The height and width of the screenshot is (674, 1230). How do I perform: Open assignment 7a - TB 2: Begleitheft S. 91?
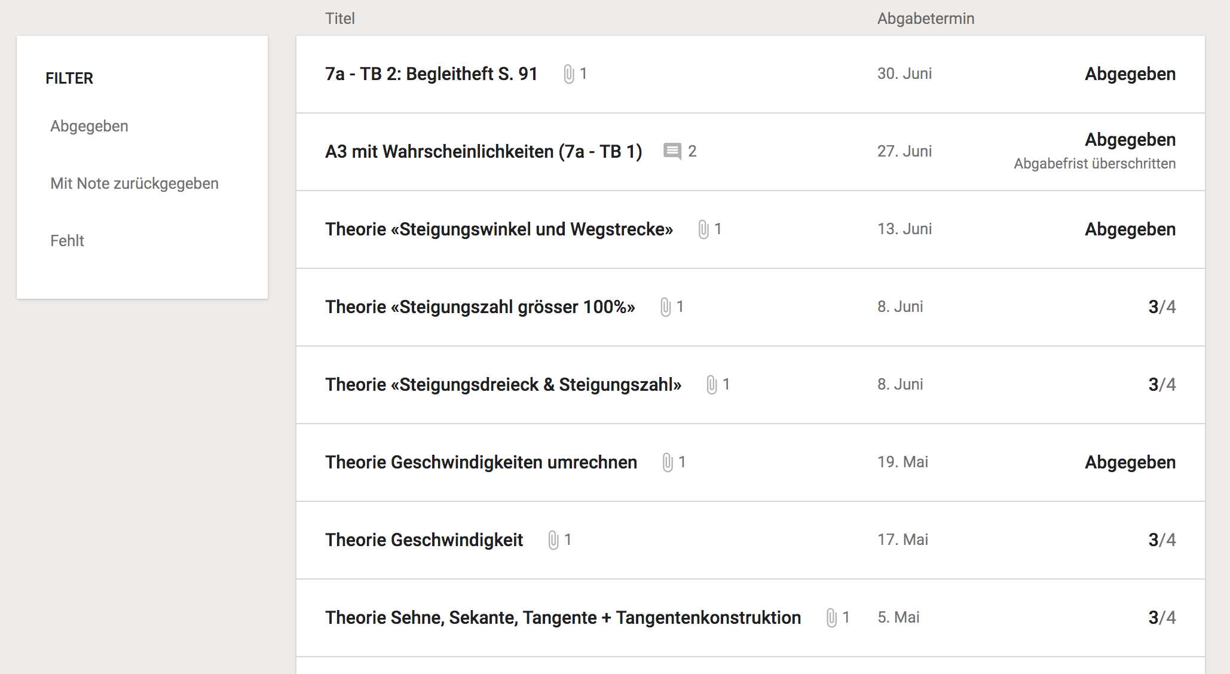coord(431,74)
